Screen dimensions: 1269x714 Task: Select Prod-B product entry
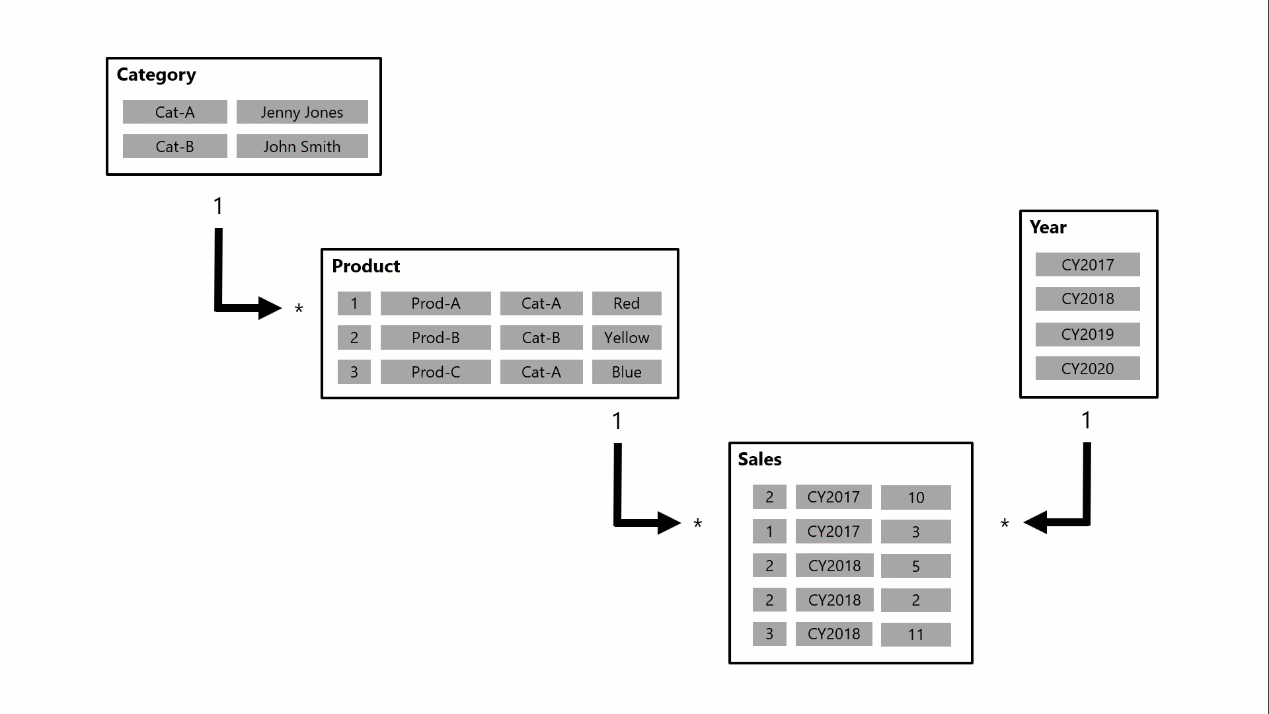tap(435, 338)
